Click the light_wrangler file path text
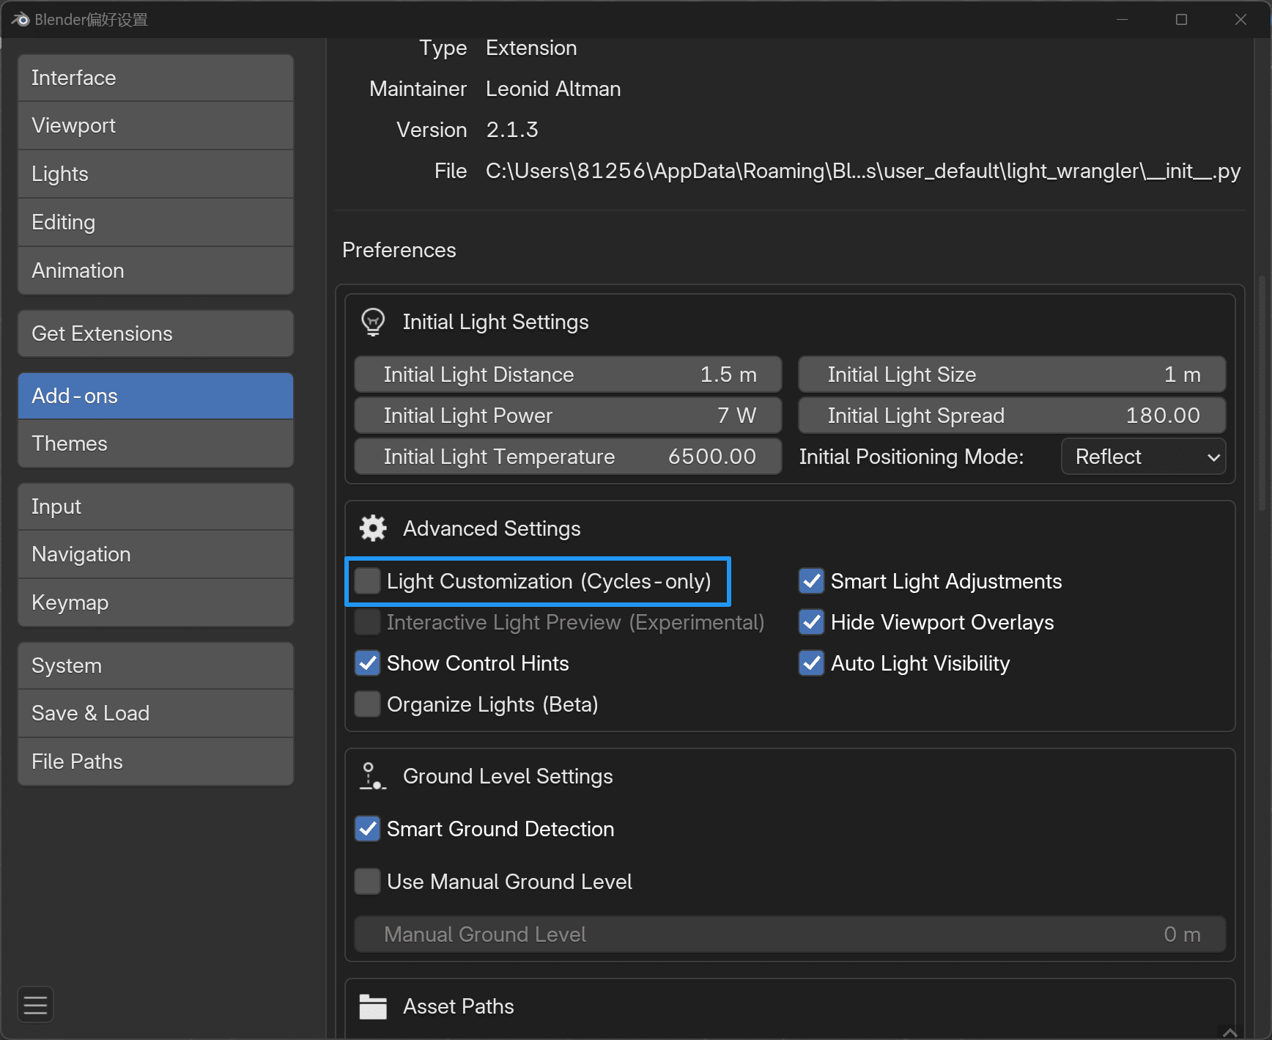The image size is (1272, 1040). click(x=862, y=171)
